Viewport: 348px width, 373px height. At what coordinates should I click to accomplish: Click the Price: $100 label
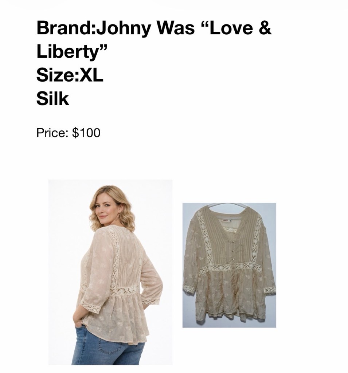tap(68, 133)
